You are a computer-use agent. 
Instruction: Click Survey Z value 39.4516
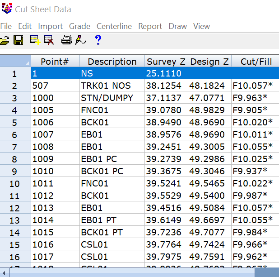point(167,208)
